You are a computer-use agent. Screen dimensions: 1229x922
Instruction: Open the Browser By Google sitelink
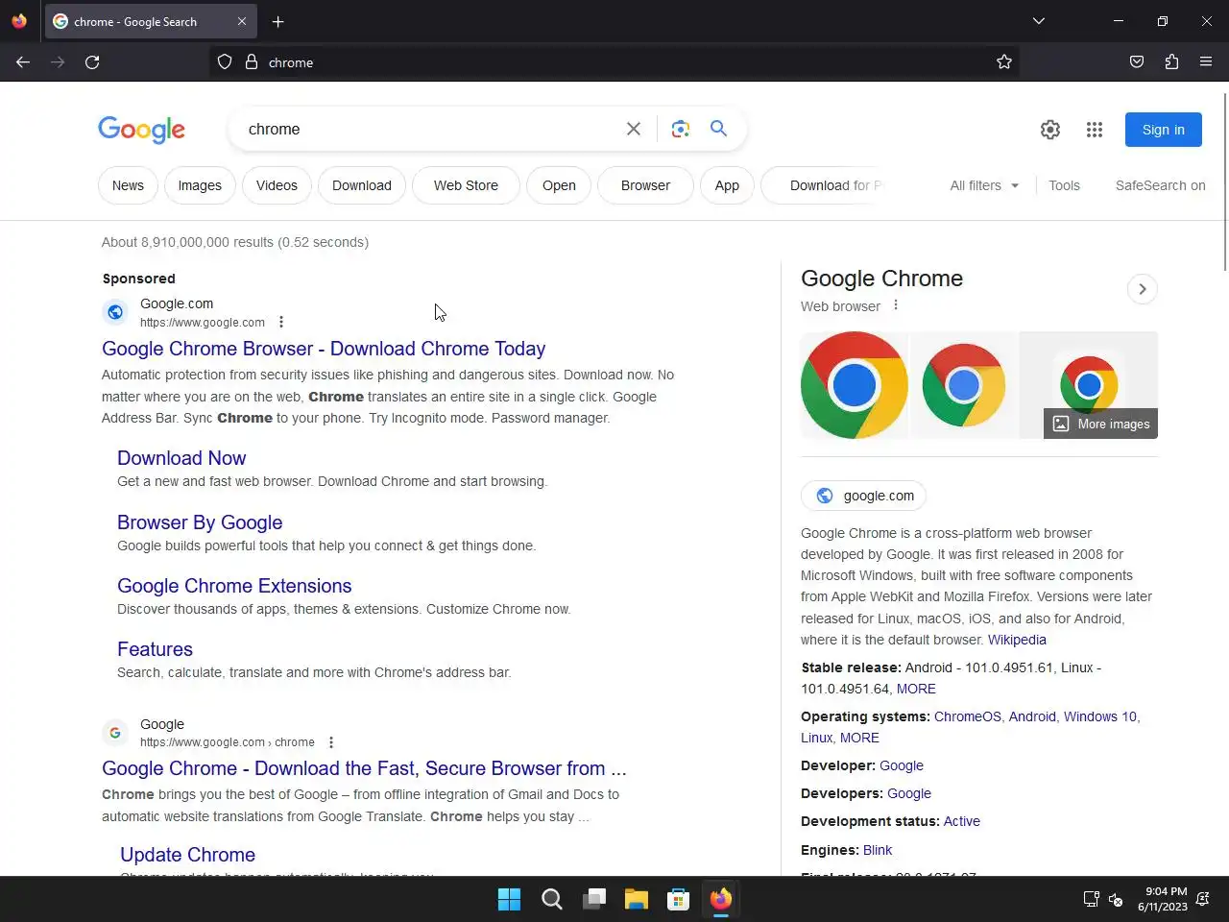click(x=200, y=522)
